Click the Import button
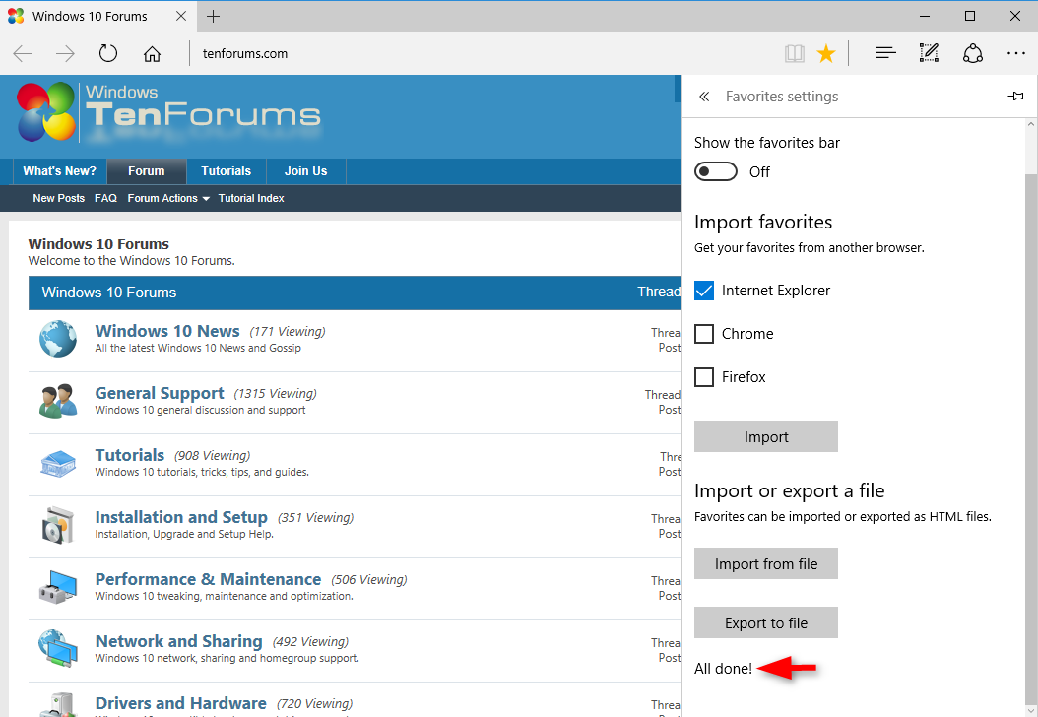 coord(766,436)
